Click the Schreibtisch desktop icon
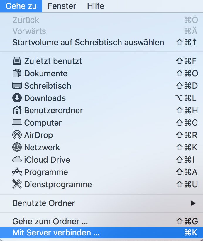The image size is (203, 241). [x=17, y=86]
